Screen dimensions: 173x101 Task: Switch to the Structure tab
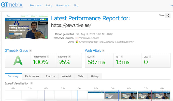point(50,76)
